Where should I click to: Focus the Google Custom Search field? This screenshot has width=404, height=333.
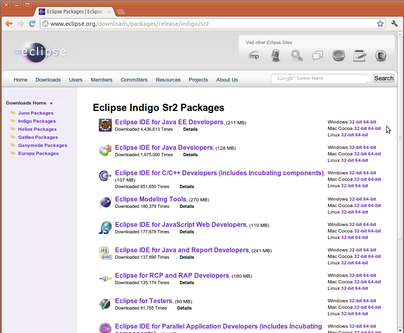point(319,79)
